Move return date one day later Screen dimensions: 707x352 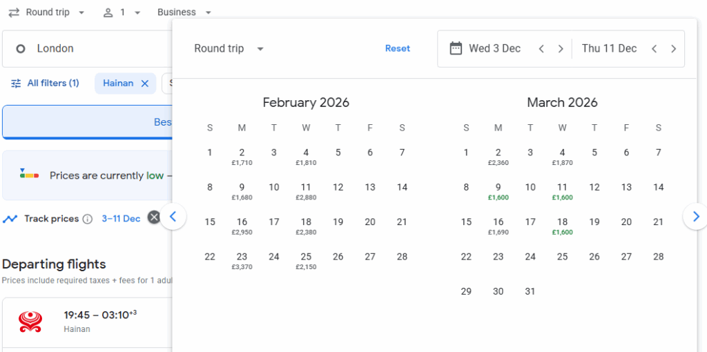pos(673,49)
